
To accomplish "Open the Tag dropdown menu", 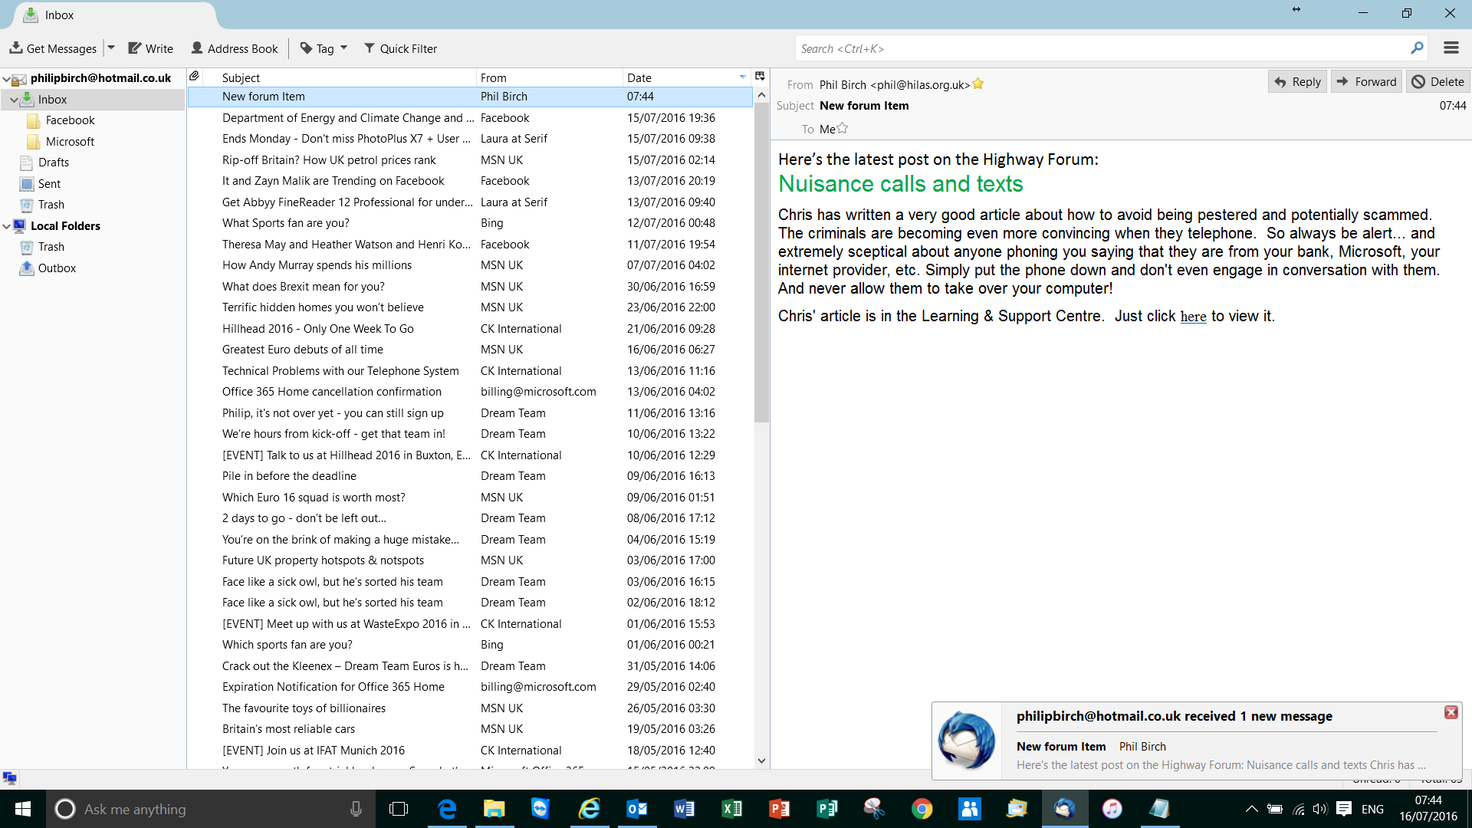I will (x=324, y=48).
